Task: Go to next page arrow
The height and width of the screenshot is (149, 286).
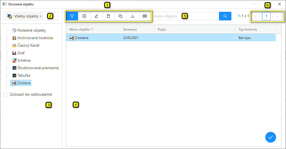Action: [277, 17]
